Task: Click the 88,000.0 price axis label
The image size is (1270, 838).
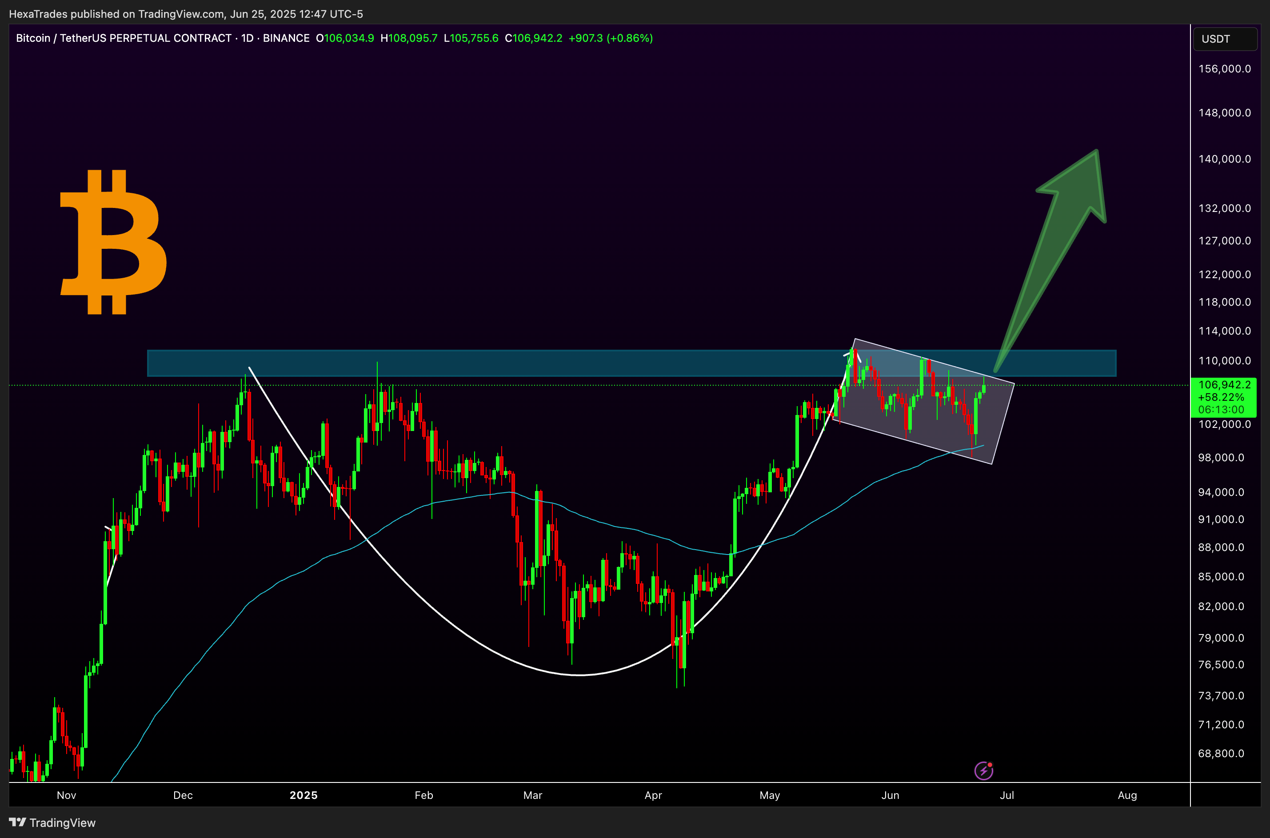Action: tap(1221, 547)
